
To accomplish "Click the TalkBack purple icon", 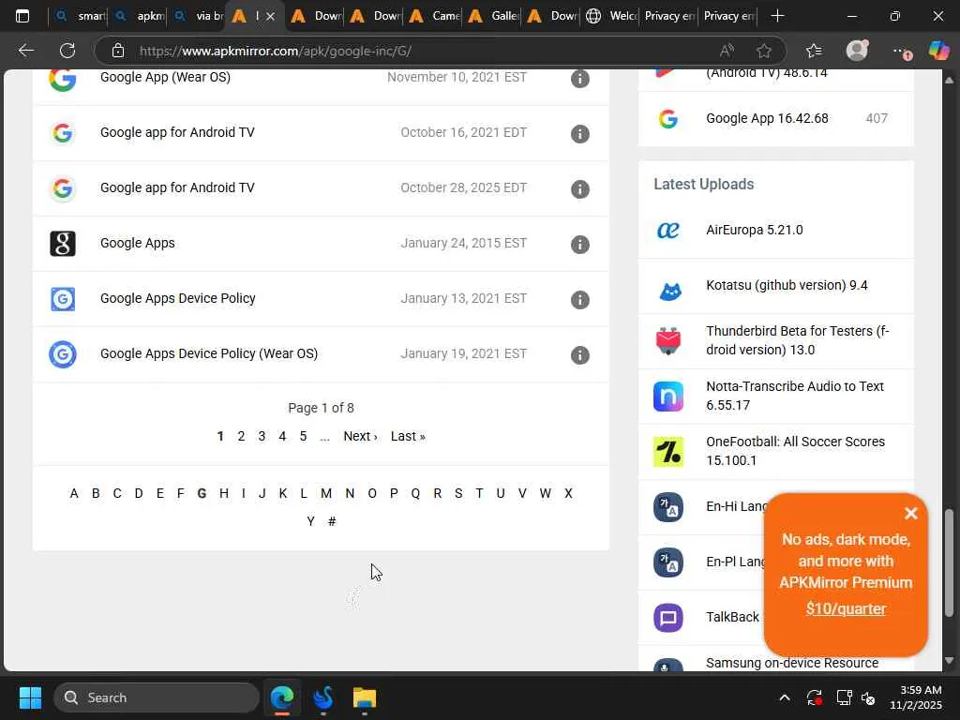I will [667, 617].
